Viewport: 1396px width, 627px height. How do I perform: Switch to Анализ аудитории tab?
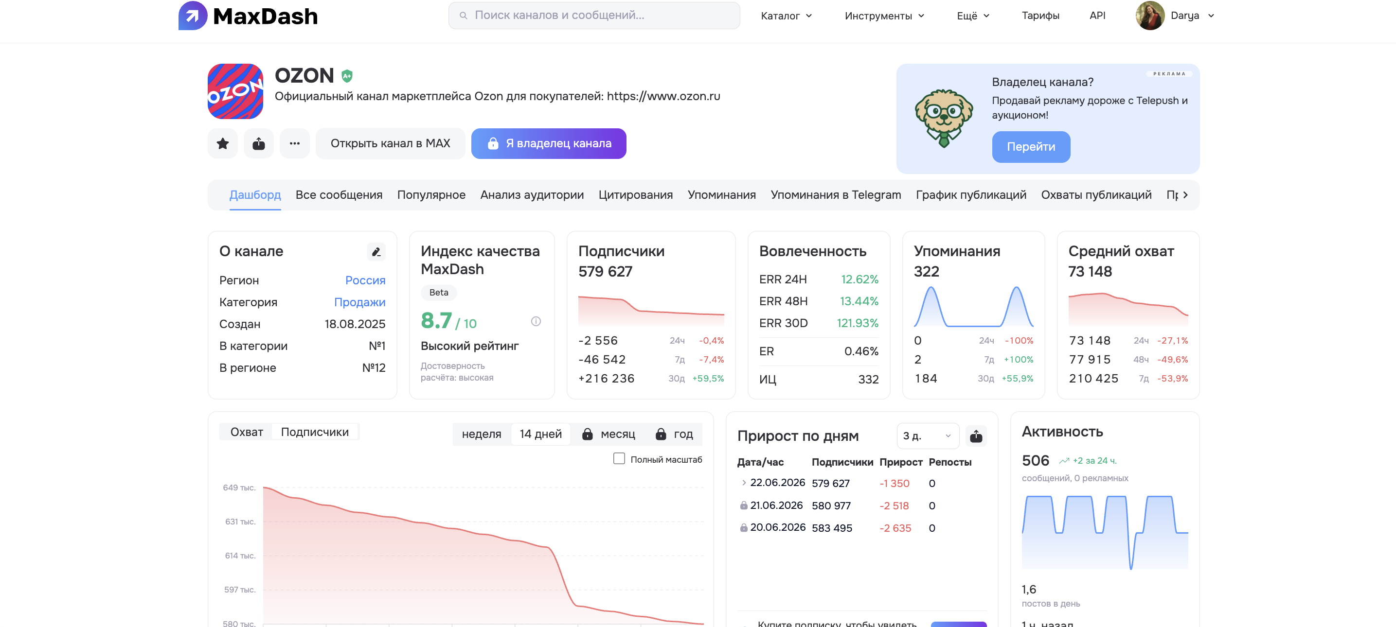(532, 195)
